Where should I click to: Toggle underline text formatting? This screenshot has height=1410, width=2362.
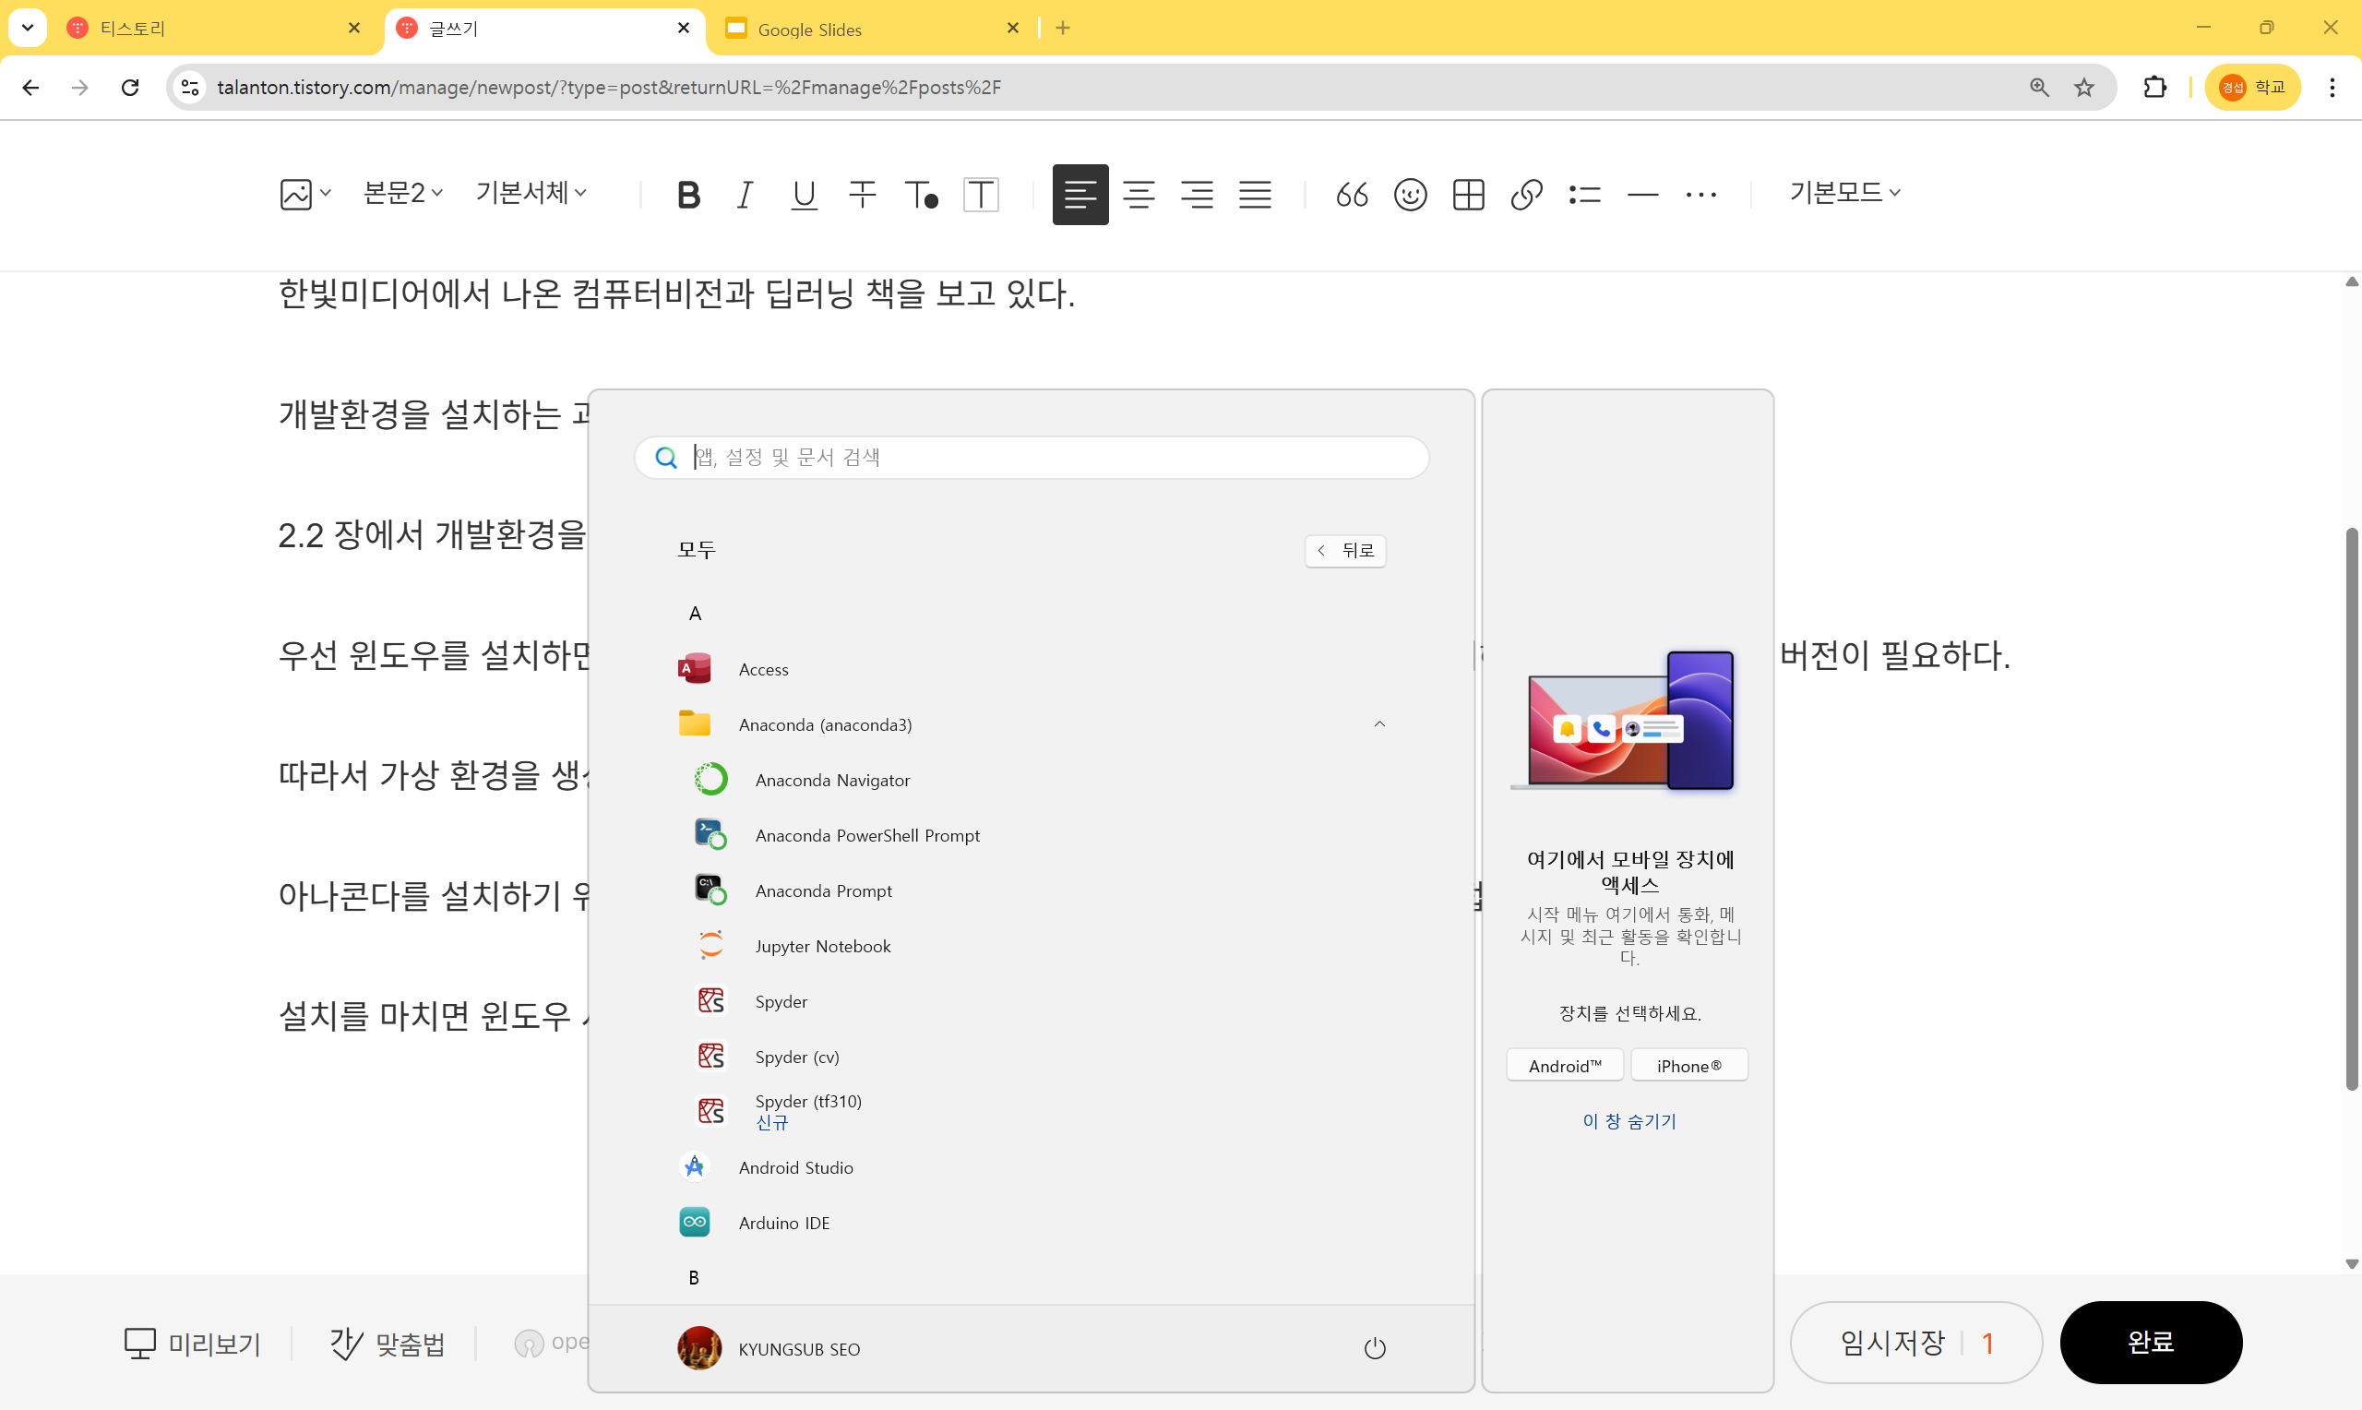[x=804, y=195]
